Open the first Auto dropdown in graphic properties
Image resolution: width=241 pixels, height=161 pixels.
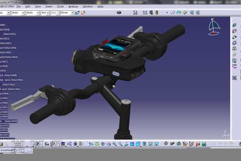(18, 13)
